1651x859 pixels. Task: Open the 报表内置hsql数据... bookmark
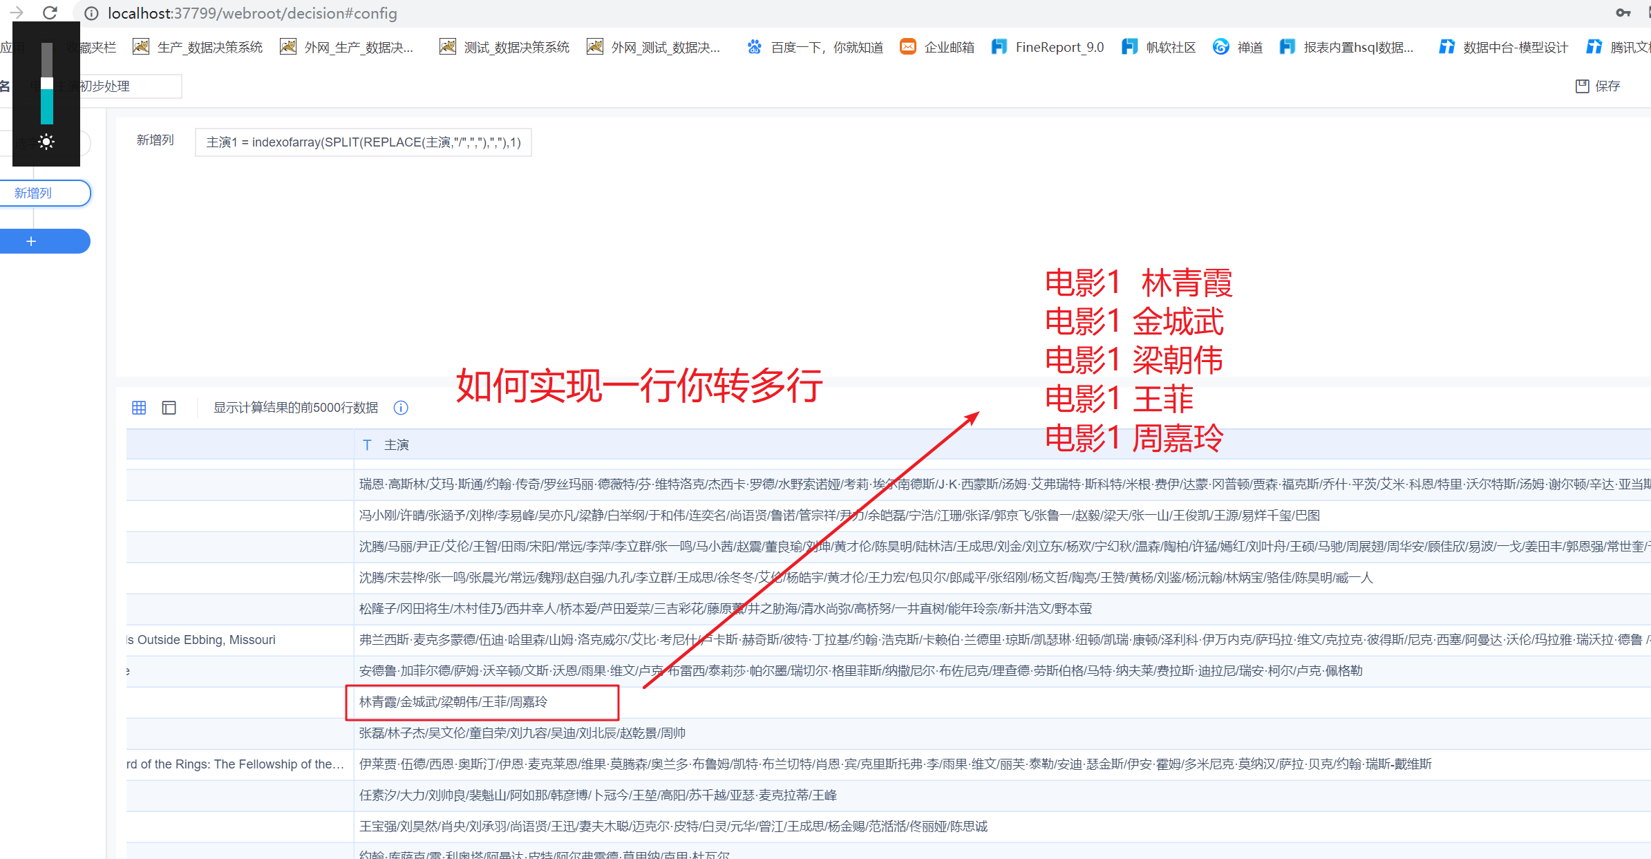(x=1347, y=47)
